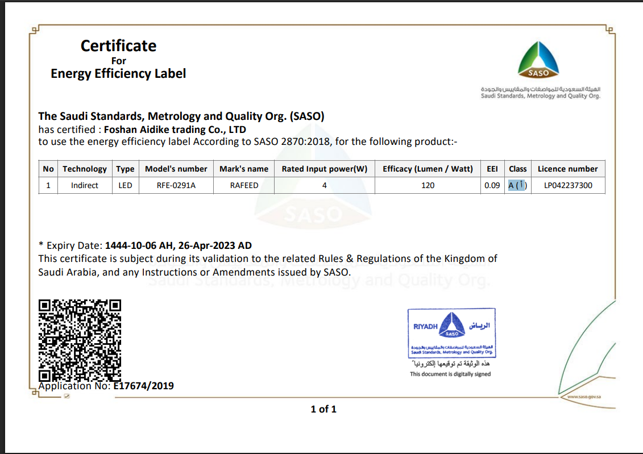The image size is (643, 454).
Task: Click the 'Type' column header
Action: point(125,169)
